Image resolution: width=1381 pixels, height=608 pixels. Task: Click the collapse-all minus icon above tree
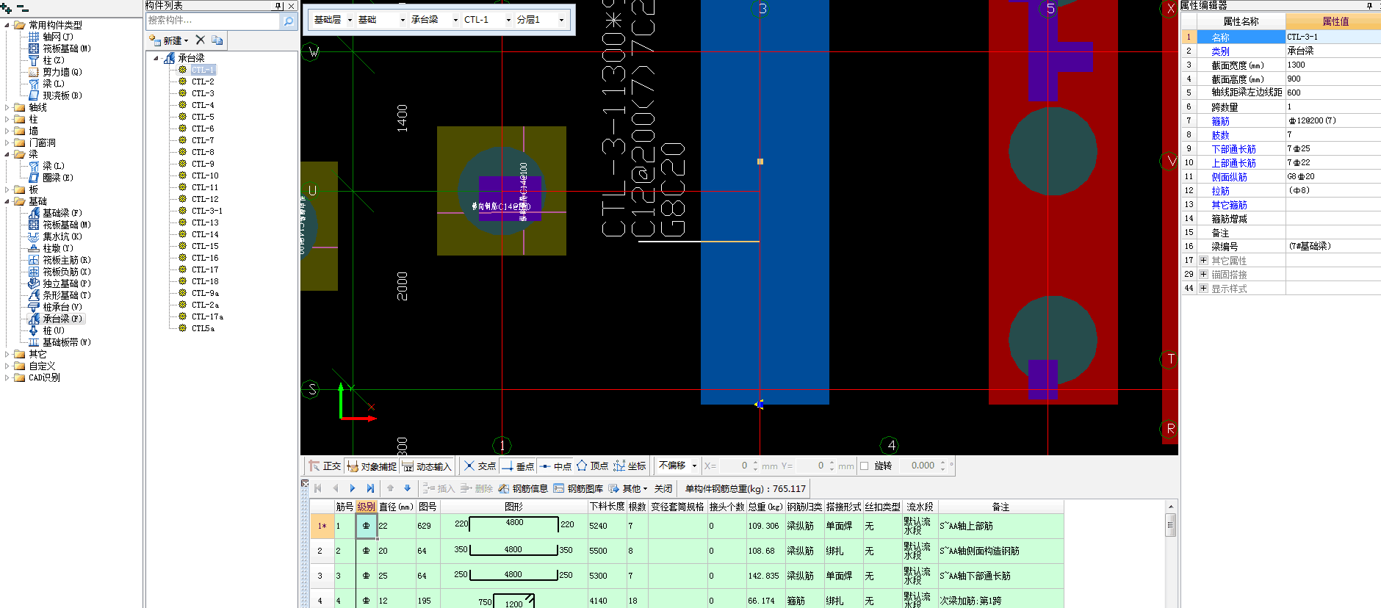[x=21, y=9]
